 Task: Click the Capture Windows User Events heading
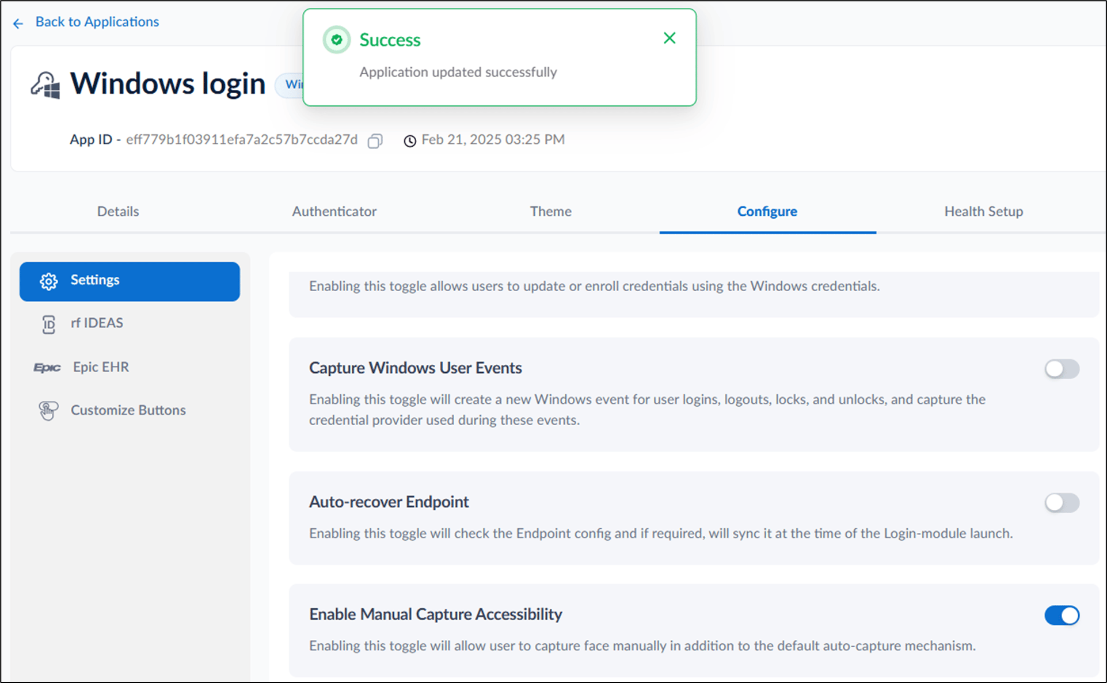click(x=416, y=368)
